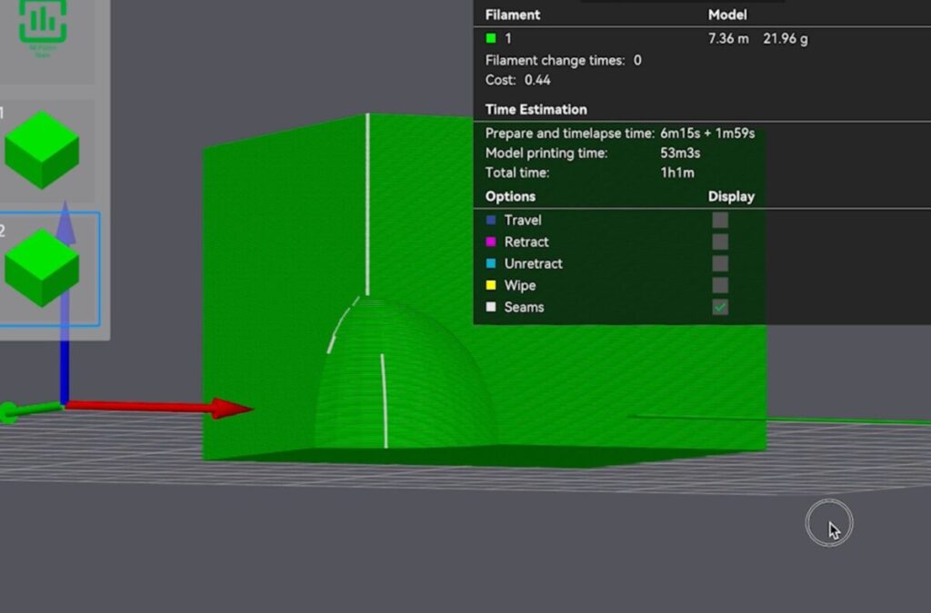Screen dimensions: 931x613
Task: Click the yellow Wipe color swatch
Action: click(491, 285)
